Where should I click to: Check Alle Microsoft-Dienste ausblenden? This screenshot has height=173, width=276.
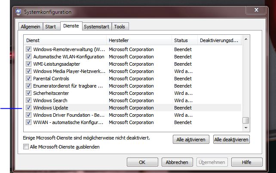(x=26, y=147)
